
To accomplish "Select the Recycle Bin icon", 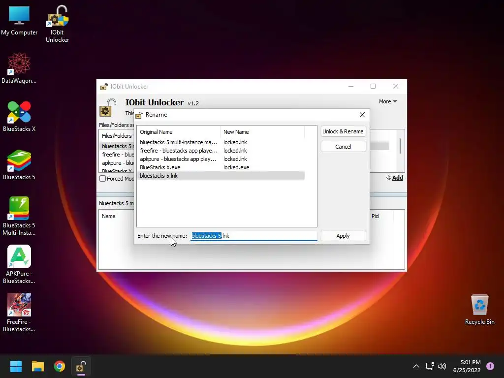I will [x=479, y=309].
